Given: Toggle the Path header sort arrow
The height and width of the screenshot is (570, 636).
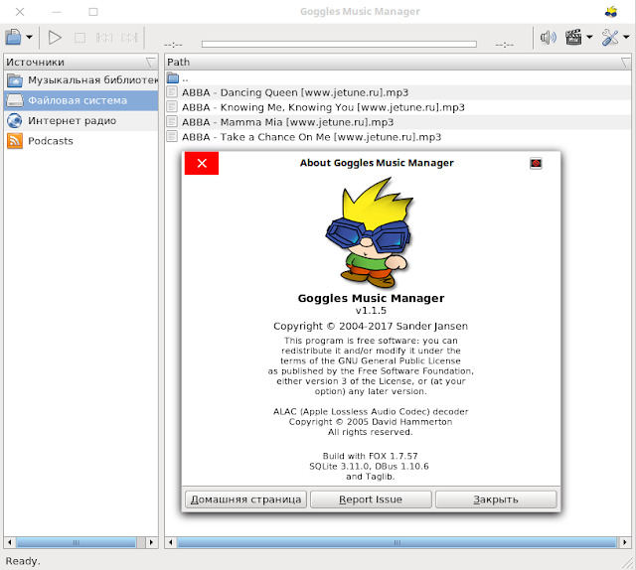Looking at the screenshot, I should click(625, 63).
